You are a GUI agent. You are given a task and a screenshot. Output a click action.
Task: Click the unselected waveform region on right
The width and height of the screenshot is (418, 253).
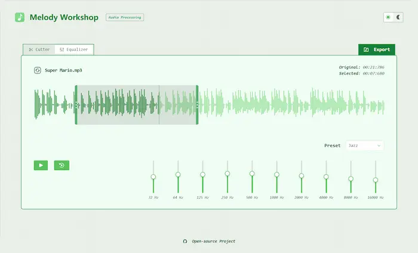[x=293, y=104]
